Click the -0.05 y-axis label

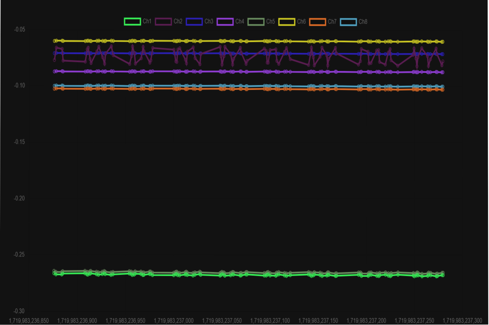click(x=19, y=29)
